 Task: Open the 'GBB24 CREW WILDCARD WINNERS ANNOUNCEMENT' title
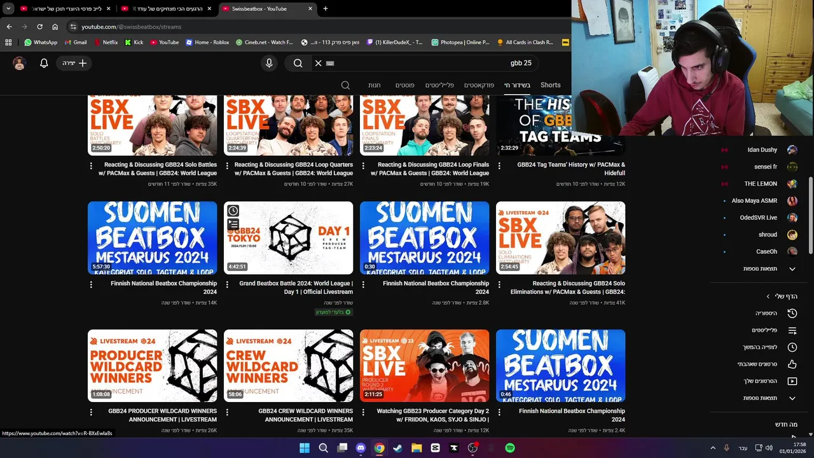(305, 415)
